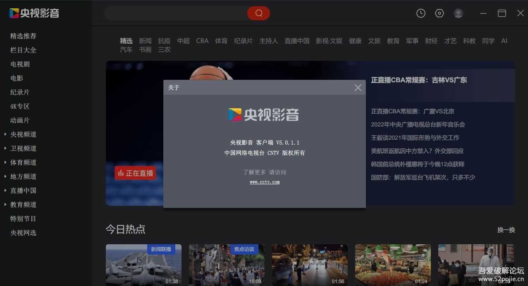This screenshot has width=528, height=286.
Task: Click the 正在直播 live badge
Action: [x=135, y=173]
